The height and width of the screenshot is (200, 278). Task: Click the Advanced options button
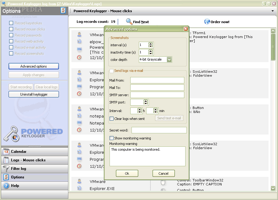(x=34, y=66)
